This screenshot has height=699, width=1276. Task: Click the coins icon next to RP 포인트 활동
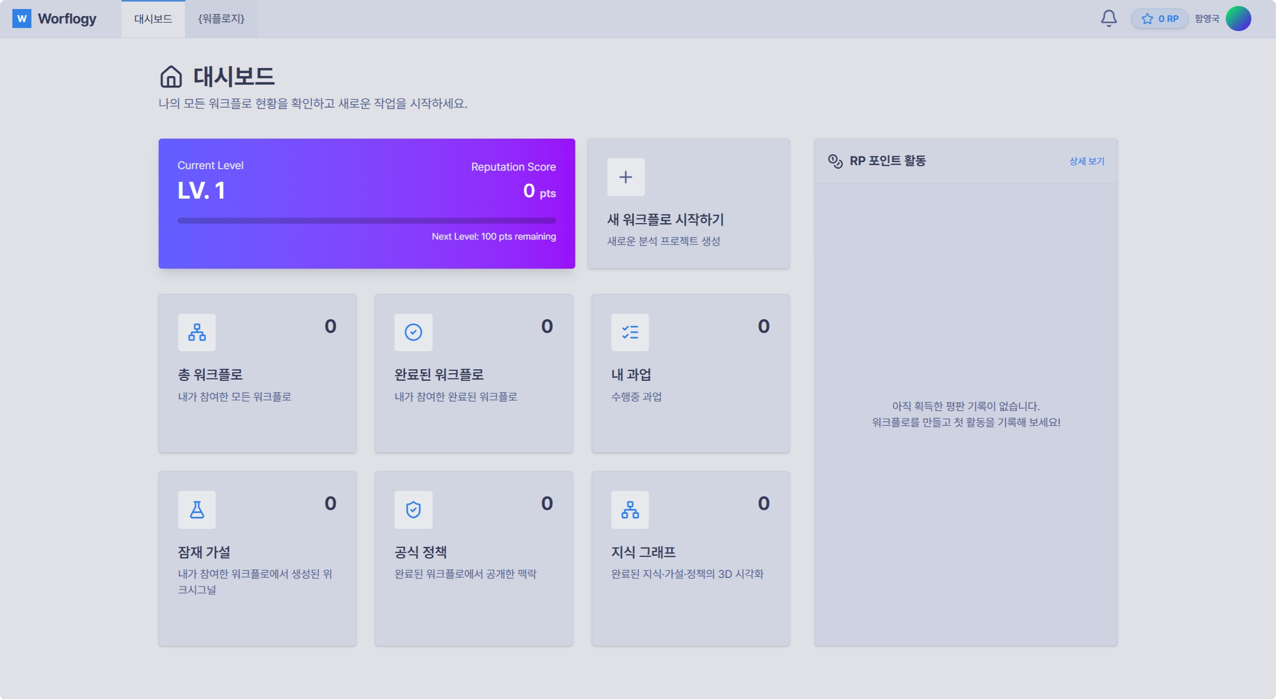click(x=835, y=161)
